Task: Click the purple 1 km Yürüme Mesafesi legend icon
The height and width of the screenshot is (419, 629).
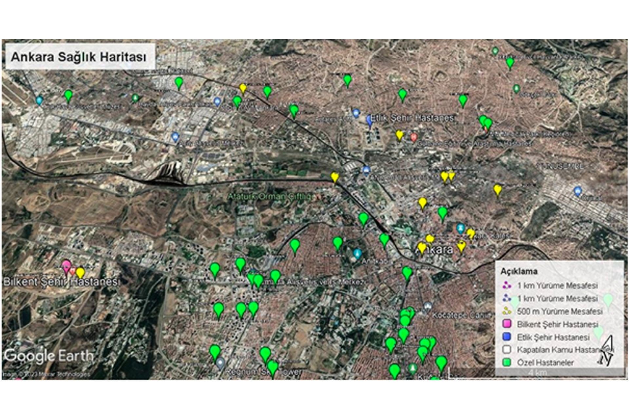Action: [x=507, y=285]
